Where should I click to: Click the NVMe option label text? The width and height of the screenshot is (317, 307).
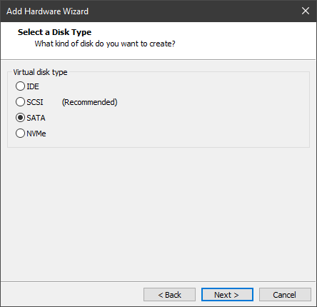36,134
